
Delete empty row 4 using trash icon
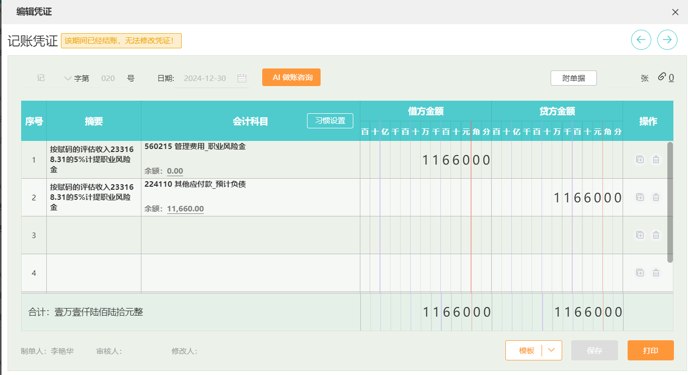point(656,273)
